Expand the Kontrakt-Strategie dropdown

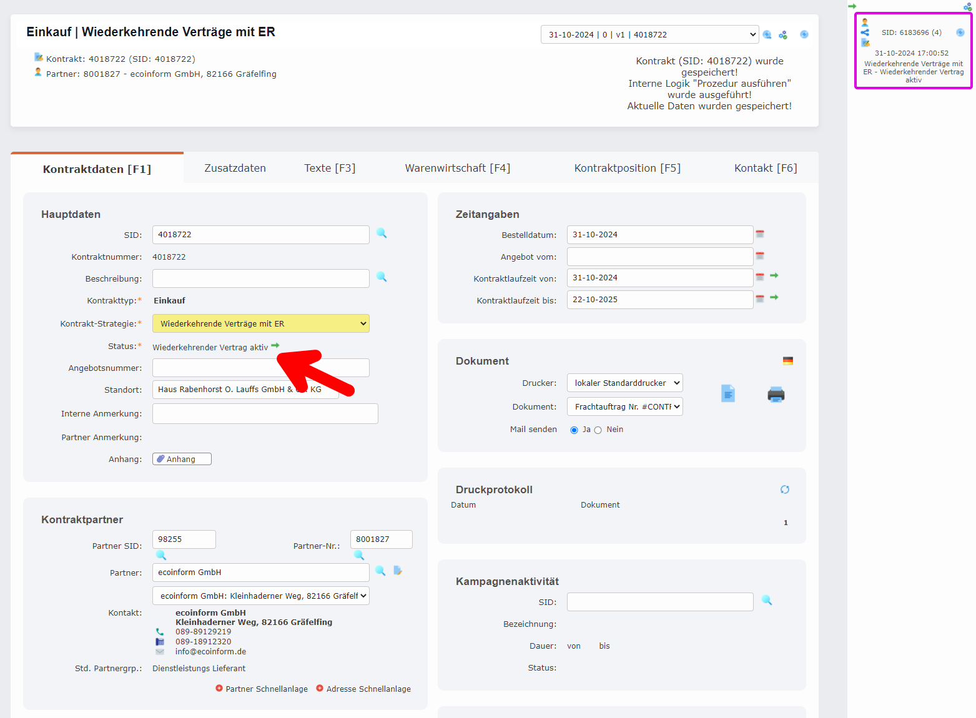tap(261, 323)
